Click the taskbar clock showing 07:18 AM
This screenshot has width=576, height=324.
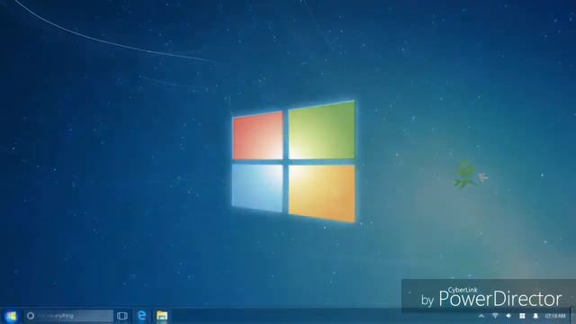(555, 316)
